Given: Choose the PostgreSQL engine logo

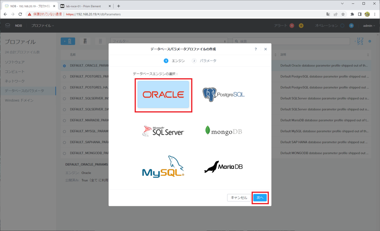Looking at the screenshot, I should pyautogui.click(x=224, y=94).
